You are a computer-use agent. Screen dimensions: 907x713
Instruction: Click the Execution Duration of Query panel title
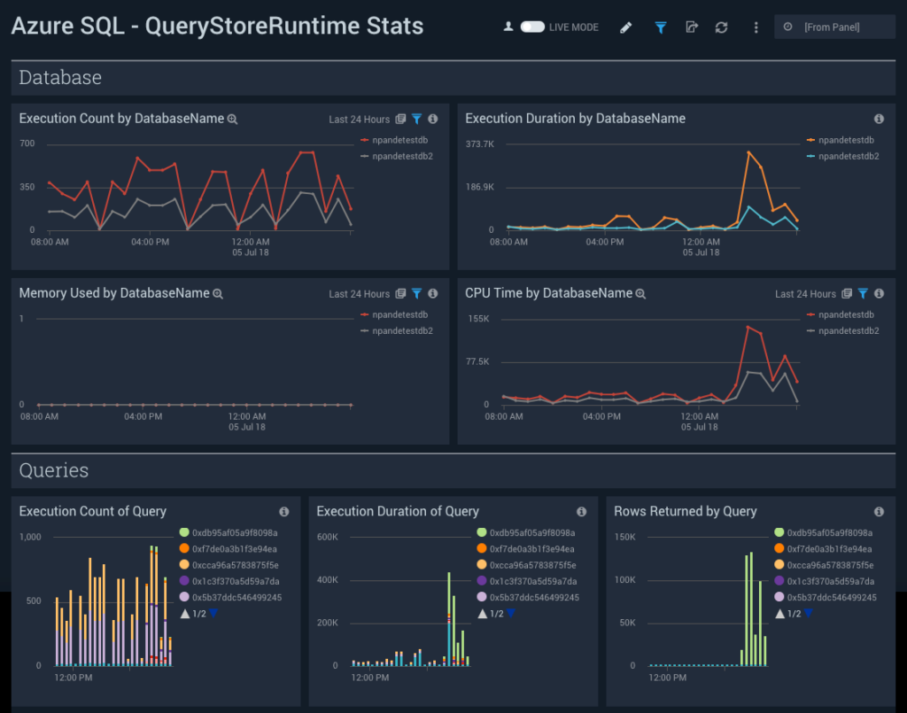coord(398,511)
